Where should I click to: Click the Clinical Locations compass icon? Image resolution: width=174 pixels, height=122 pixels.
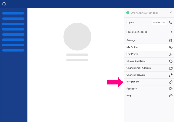[x=171, y=61]
